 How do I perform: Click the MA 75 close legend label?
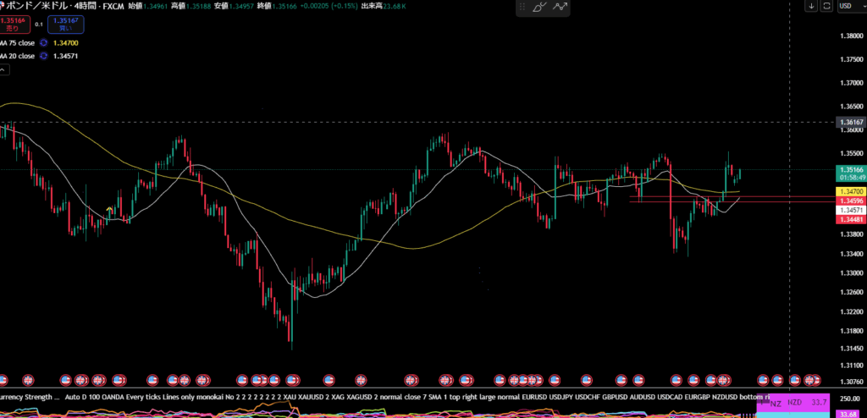click(17, 42)
